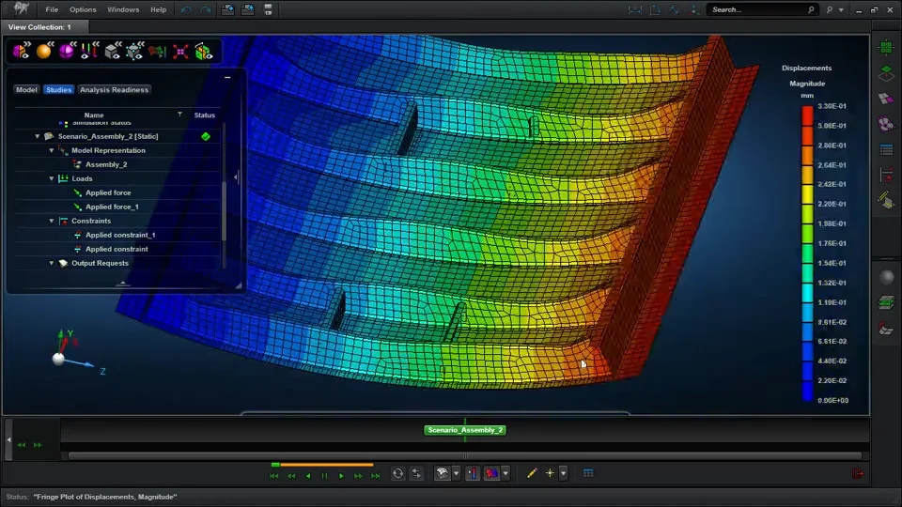Click the Scenario_Assembly_2 timeline label
Viewport: 902px width, 507px height.
(465, 430)
